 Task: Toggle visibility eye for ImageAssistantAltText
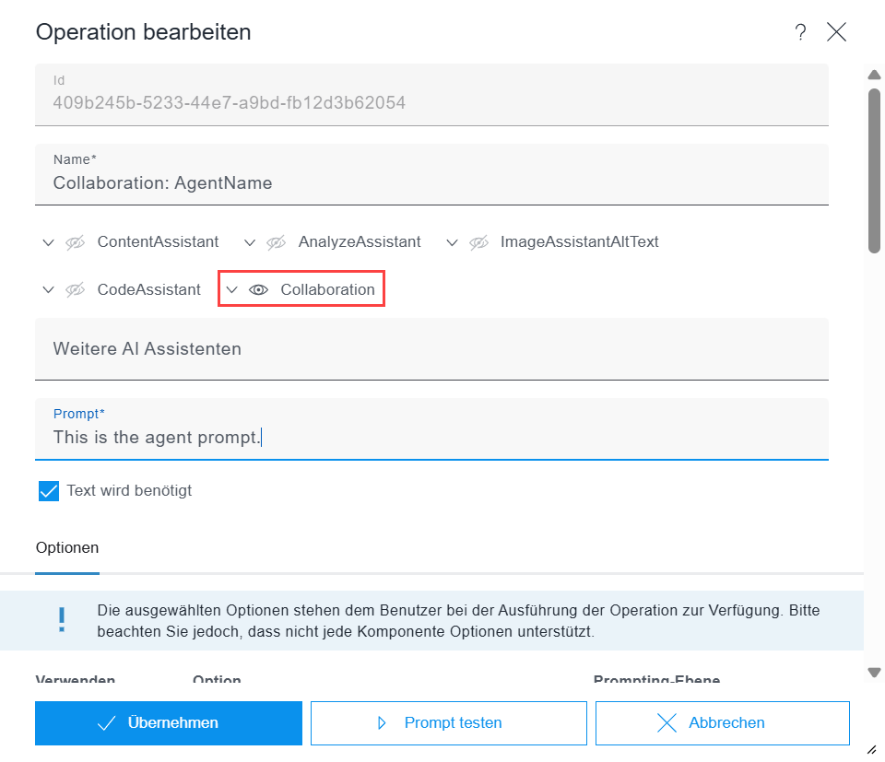point(478,242)
